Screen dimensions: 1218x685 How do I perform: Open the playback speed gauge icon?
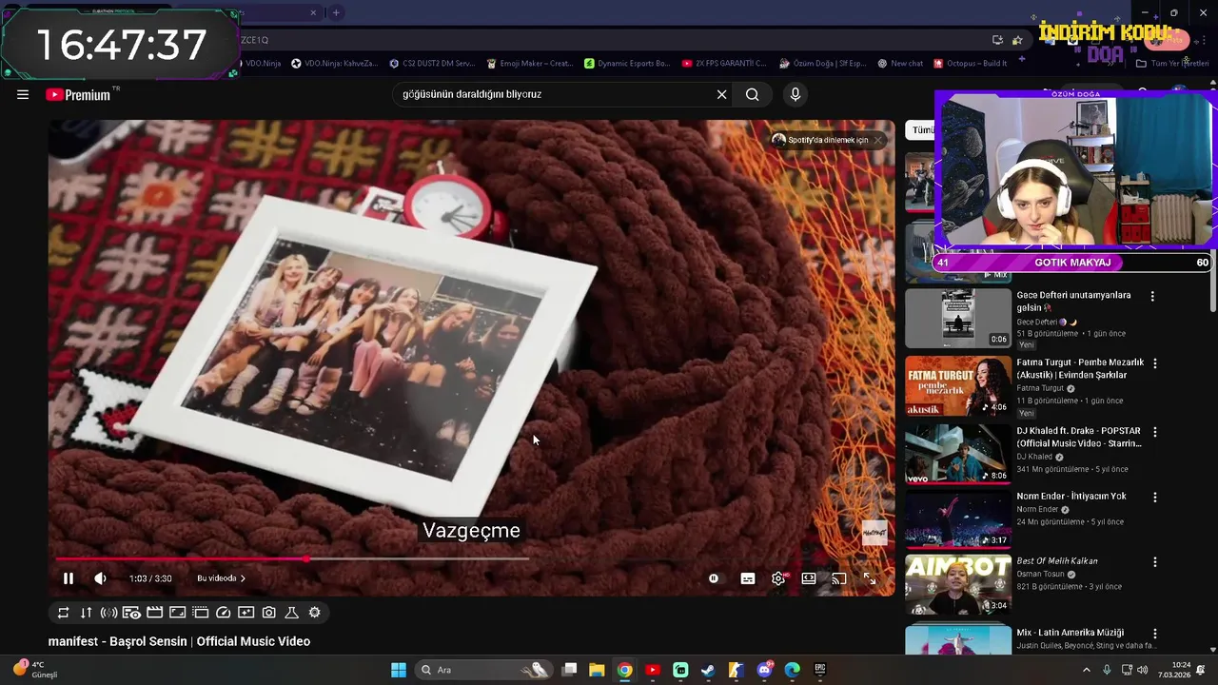(x=223, y=613)
